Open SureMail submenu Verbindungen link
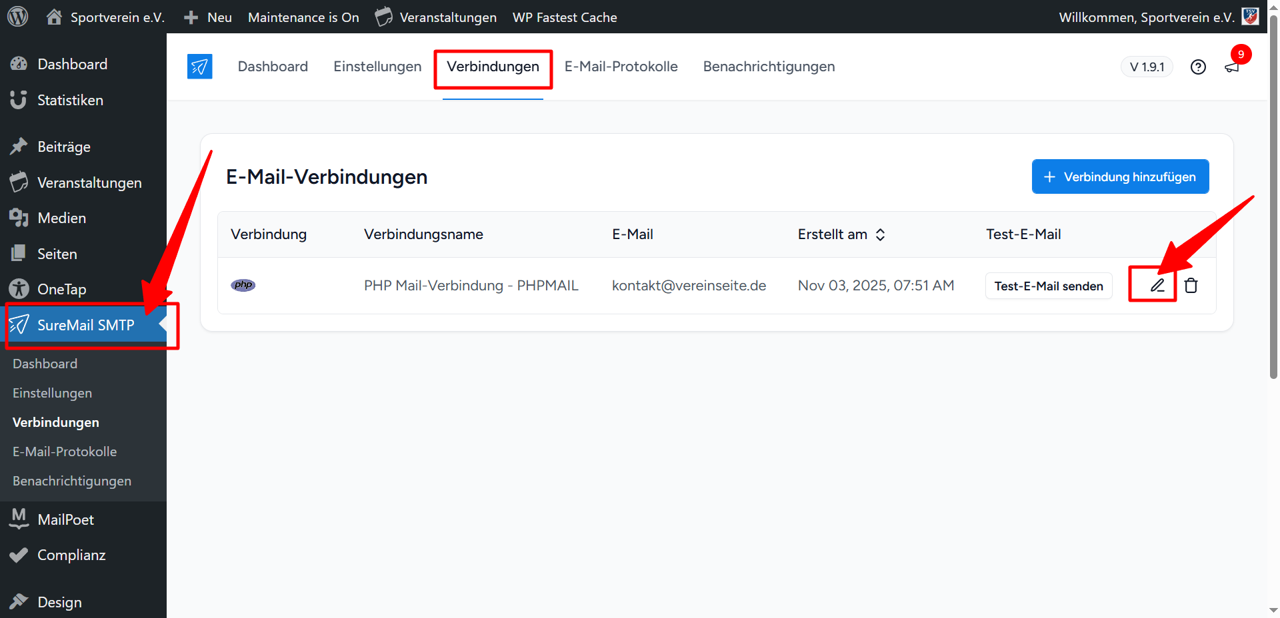 [x=56, y=422]
